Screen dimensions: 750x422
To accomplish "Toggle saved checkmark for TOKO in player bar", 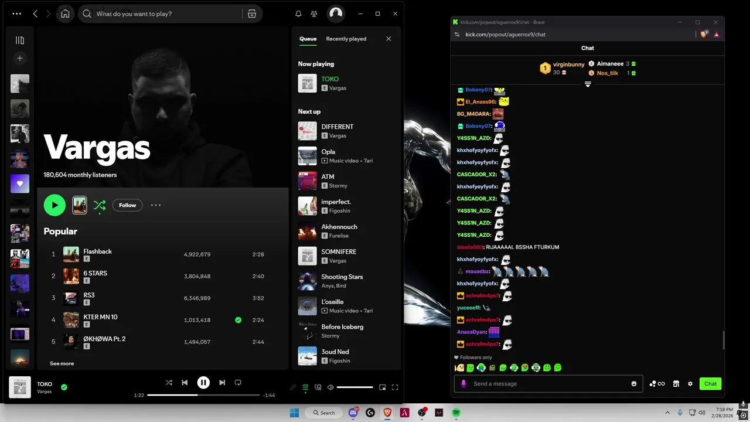I will click(64, 387).
